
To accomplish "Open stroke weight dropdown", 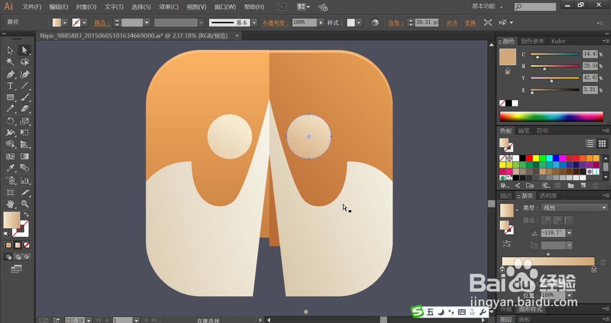I will click(147, 23).
